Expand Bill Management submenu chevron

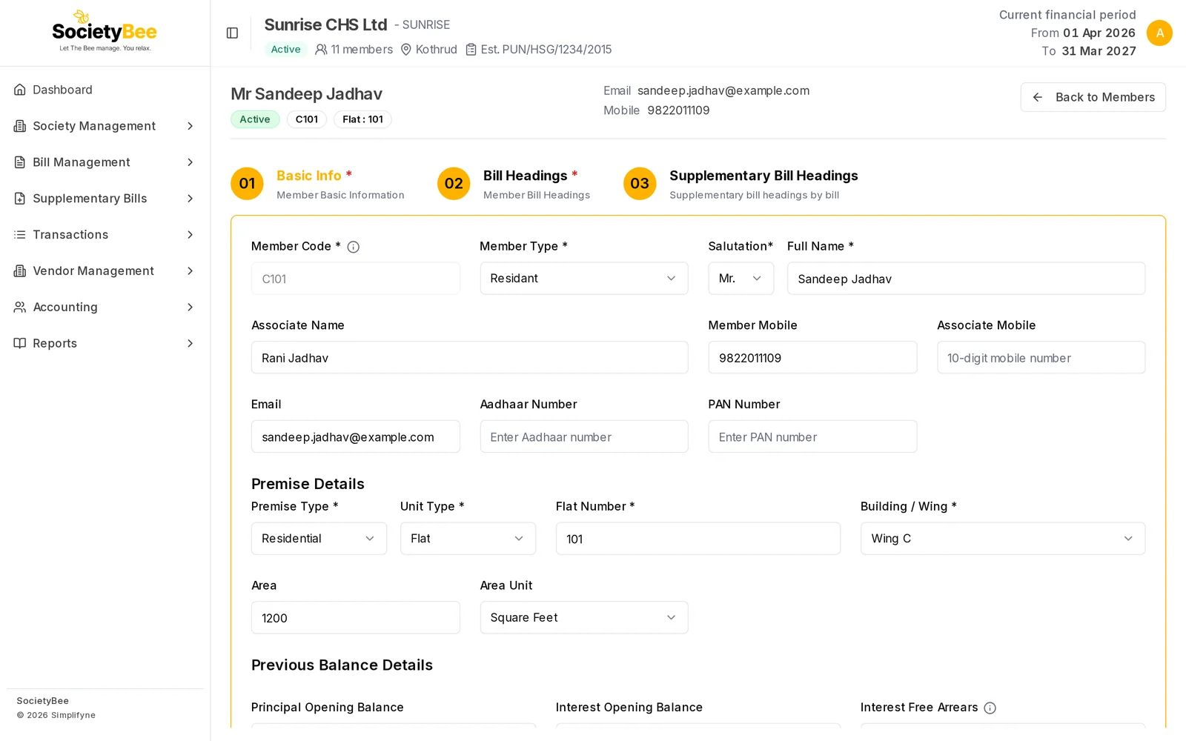[x=191, y=162]
